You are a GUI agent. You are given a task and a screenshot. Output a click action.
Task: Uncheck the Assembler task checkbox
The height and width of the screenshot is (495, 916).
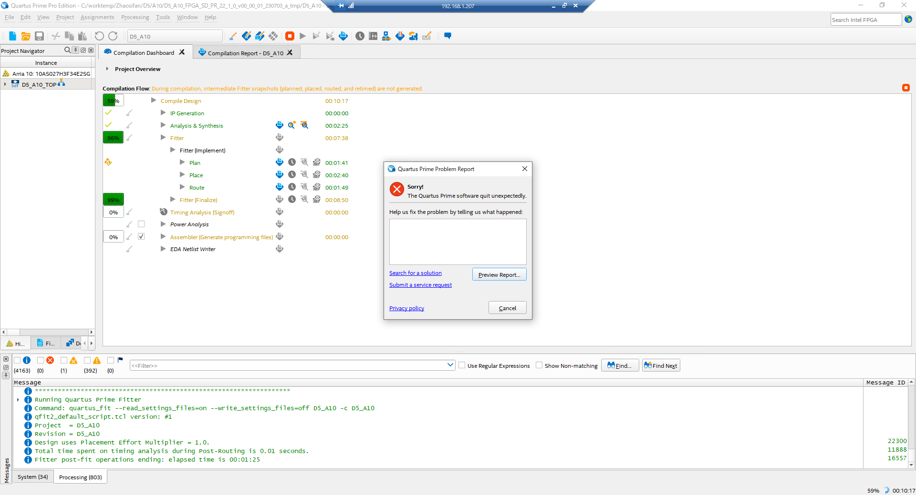141,237
